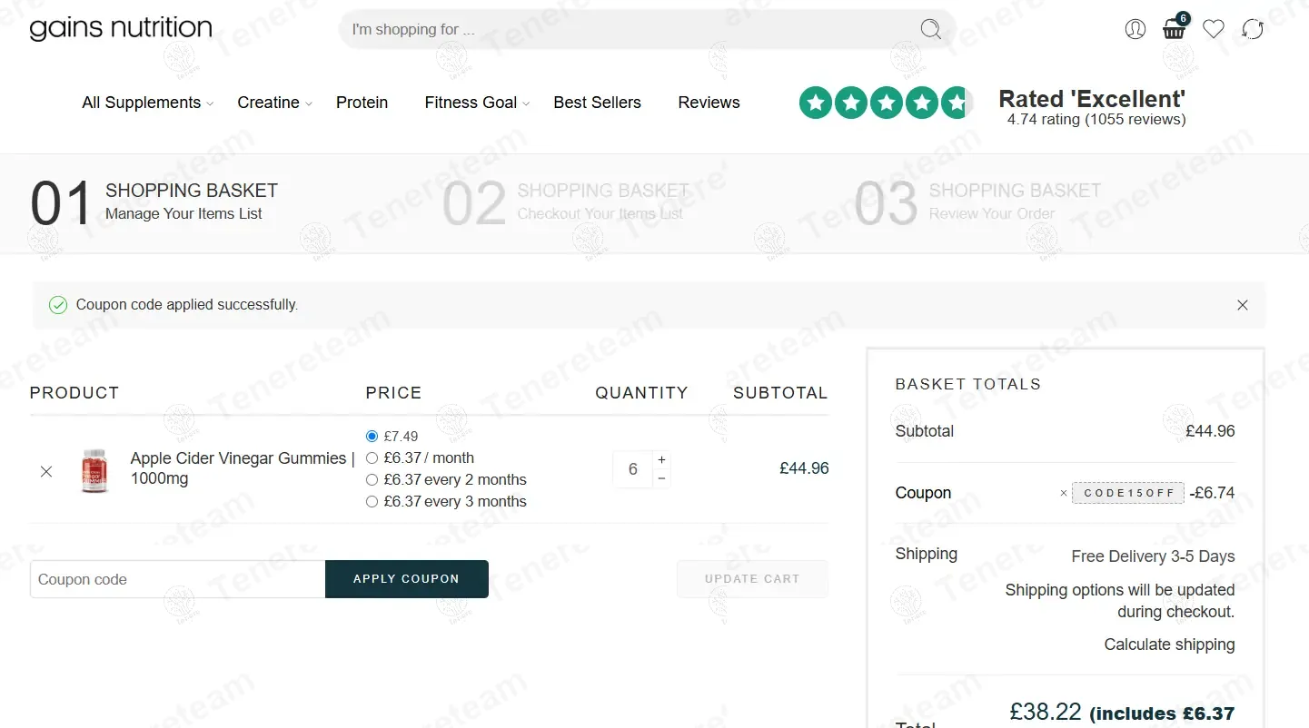Screen dimensions: 1309x728
Task: Open the Apple Cider Vinegar Gummies product thumbnail
Action: click(94, 470)
